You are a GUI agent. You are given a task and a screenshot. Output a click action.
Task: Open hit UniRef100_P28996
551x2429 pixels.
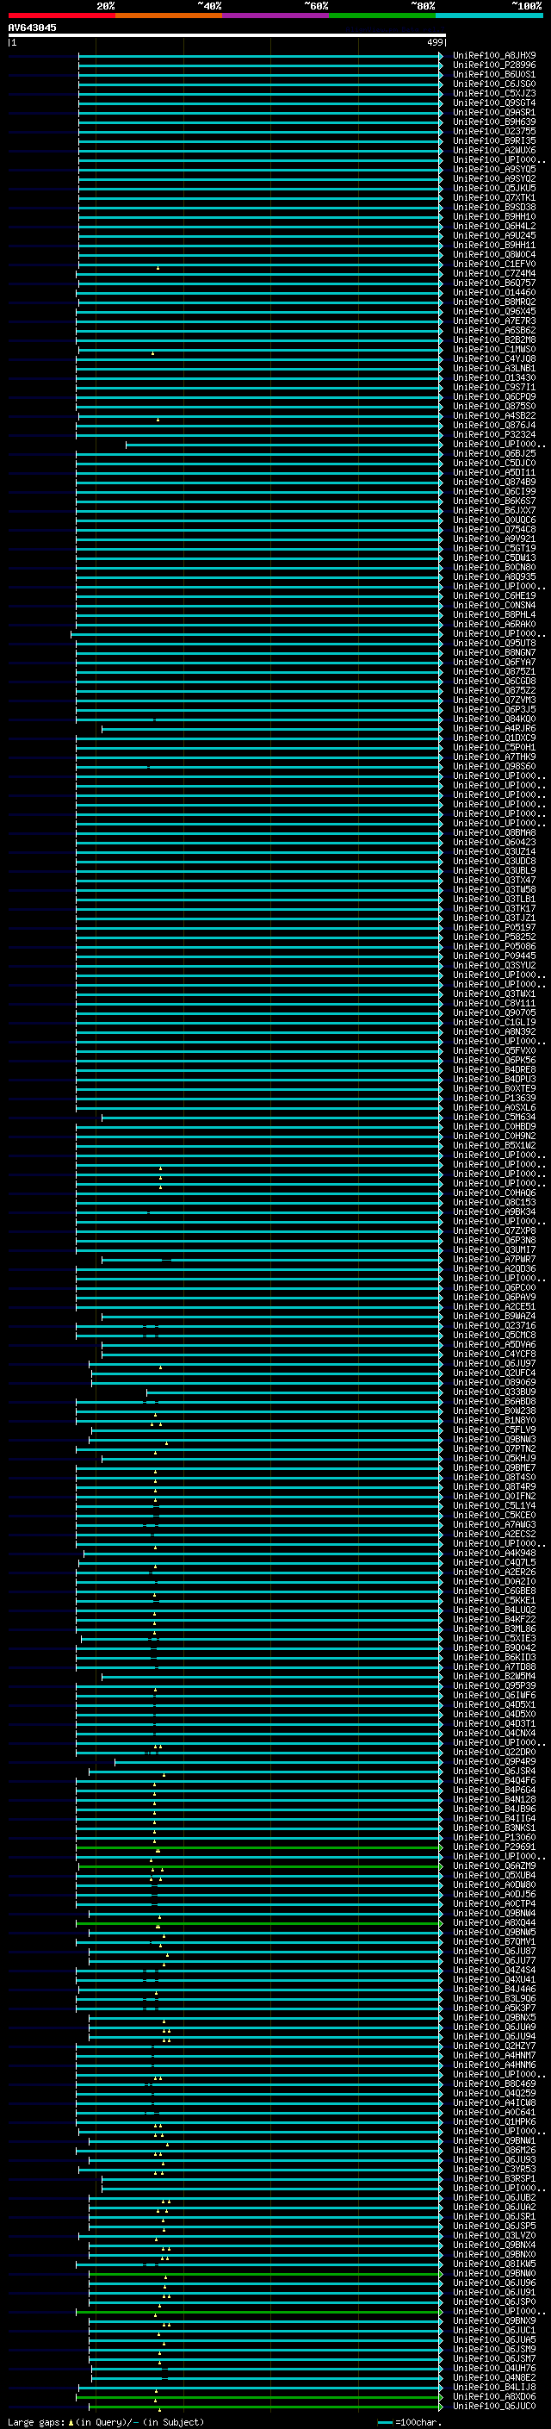pyautogui.click(x=493, y=65)
